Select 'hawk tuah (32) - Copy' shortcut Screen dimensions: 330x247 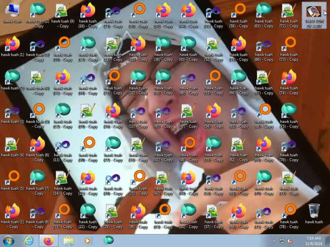point(138,83)
